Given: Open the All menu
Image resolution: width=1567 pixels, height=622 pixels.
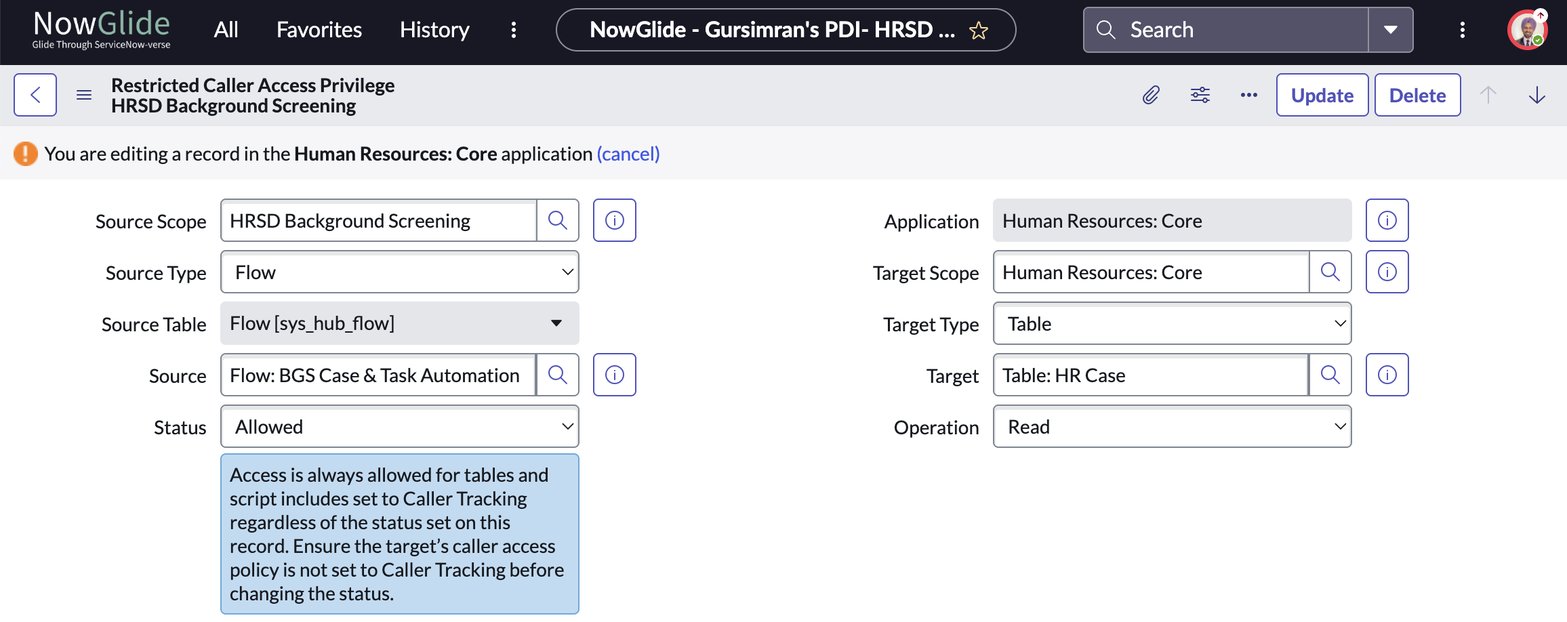Looking at the screenshot, I should pyautogui.click(x=226, y=30).
